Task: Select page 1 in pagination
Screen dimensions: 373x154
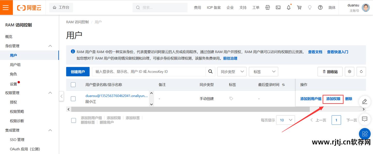Action: pyautogui.click(x=336, y=120)
